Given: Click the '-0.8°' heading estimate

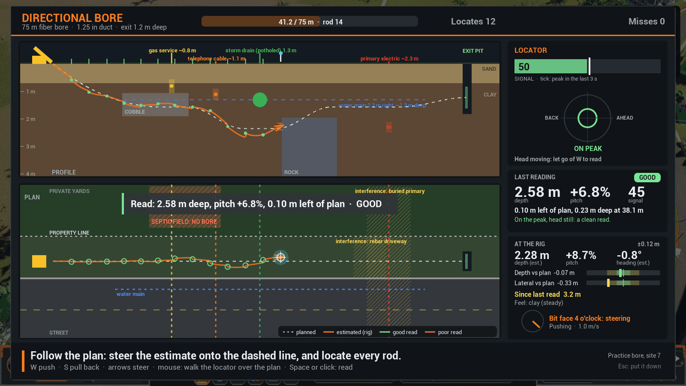Looking at the screenshot, I should (x=629, y=255).
